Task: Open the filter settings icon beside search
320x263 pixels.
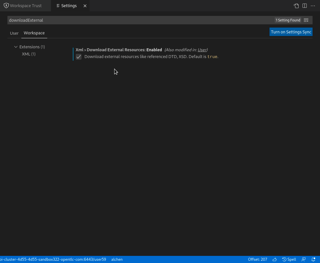Action: [306, 20]
